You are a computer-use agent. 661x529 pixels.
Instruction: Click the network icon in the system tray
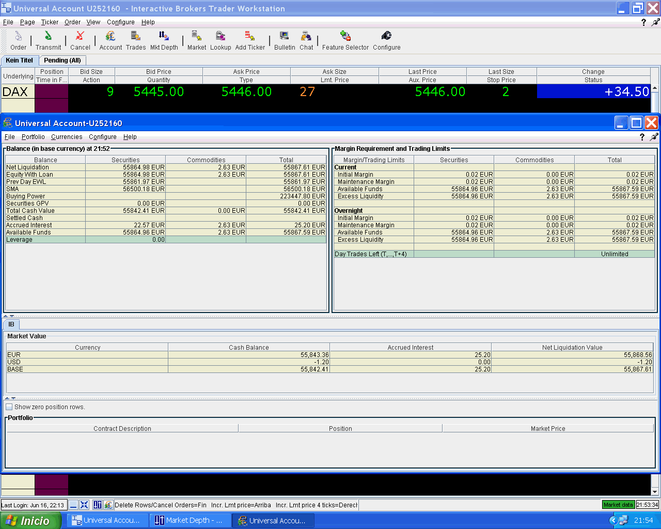pyautogui.click(x=623, y=520)
